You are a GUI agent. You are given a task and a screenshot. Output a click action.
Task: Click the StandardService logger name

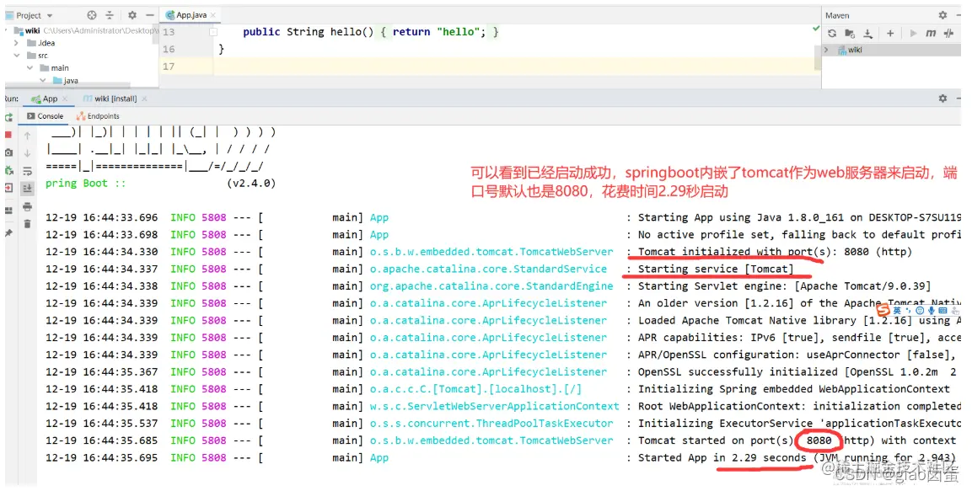coord(488,270)
